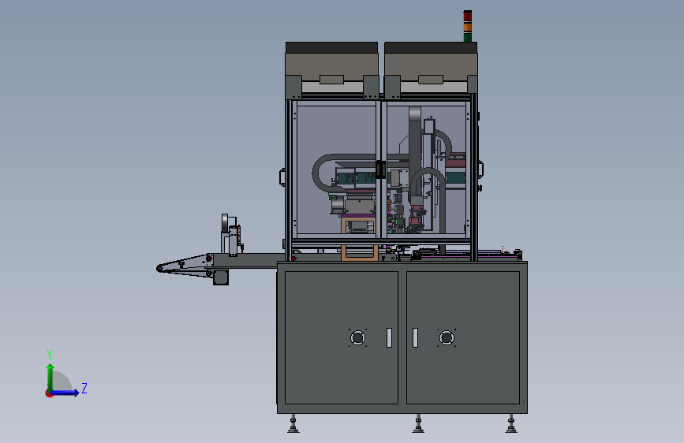Click the black handle between the upper enclosure doors
Image resolution: width=684 pixels, height=443 pixels.
(380, 169)
